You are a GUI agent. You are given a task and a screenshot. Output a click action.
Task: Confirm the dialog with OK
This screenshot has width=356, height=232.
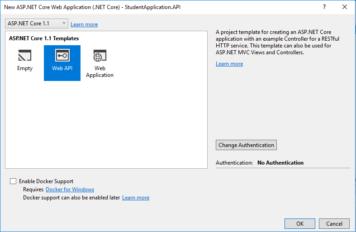(300, 223)
